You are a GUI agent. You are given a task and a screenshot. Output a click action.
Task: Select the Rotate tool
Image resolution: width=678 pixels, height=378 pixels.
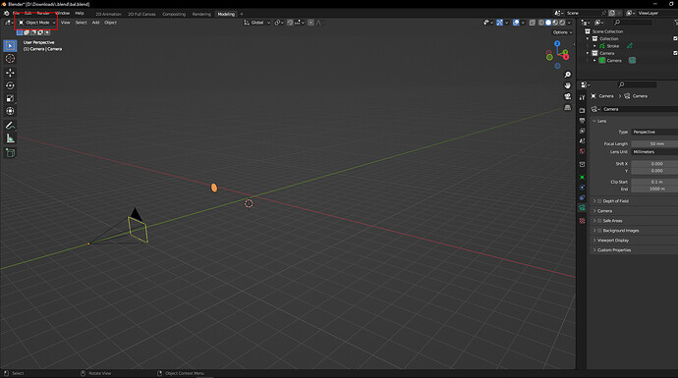point(10,85)
